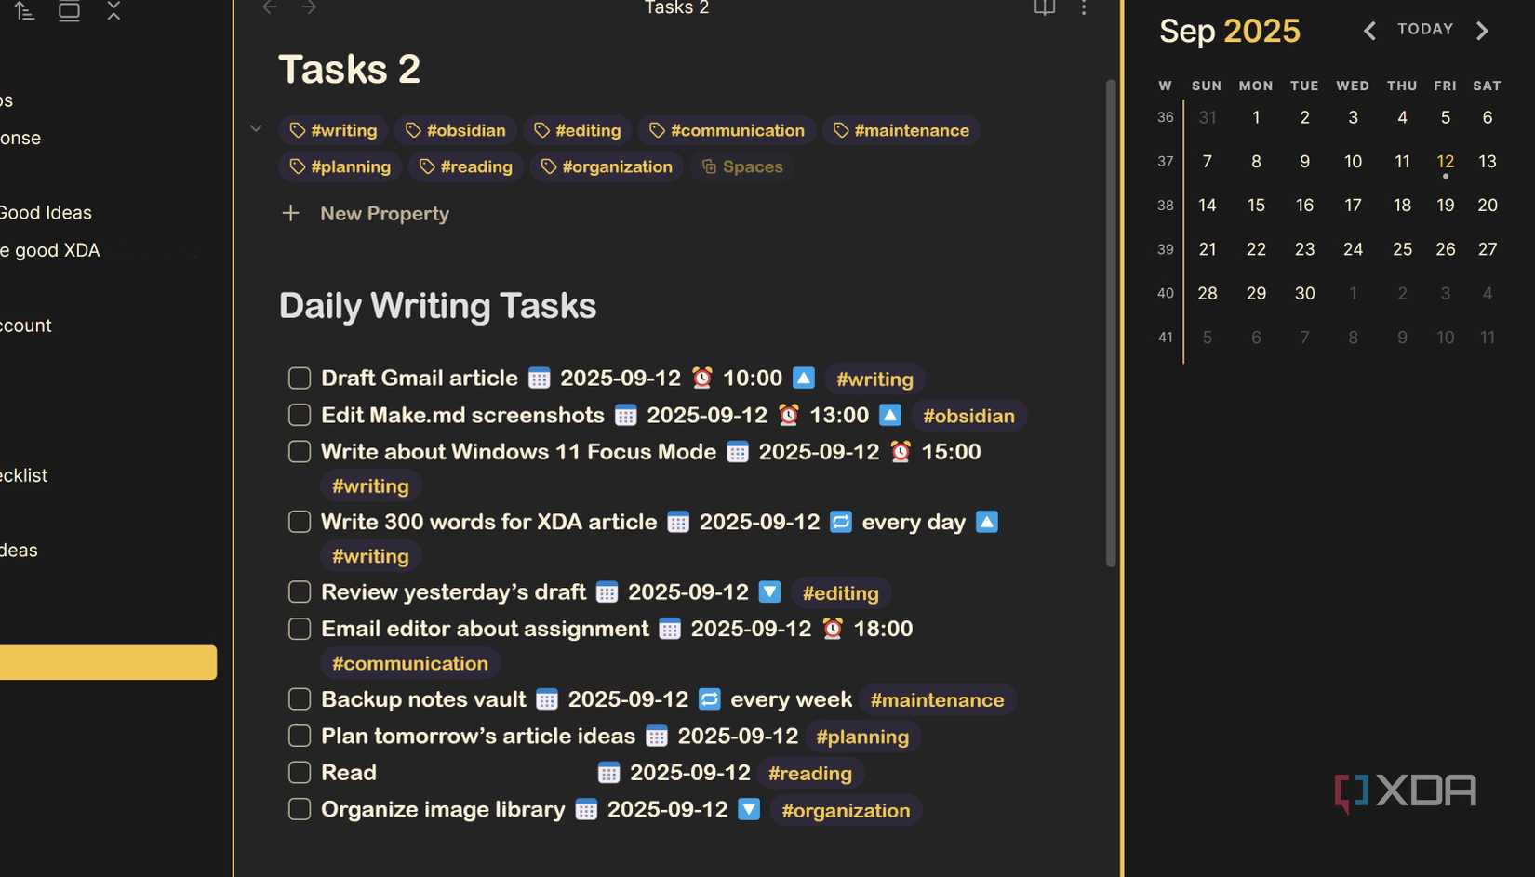1535x877 pixels.
Task: Click the alarm clock icon beside 15:00
Action: pos(901,452)
